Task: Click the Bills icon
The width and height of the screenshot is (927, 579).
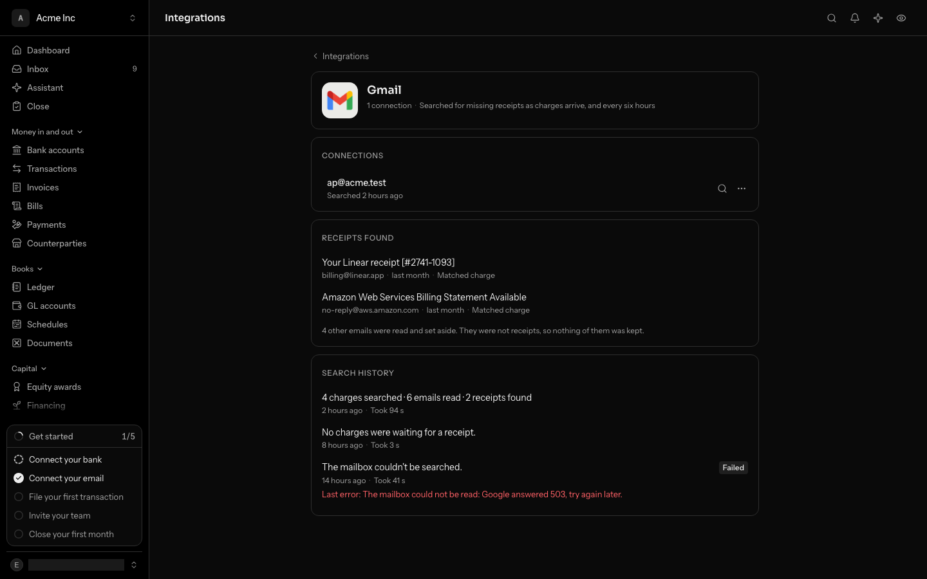Action: (x=17, y=206)
